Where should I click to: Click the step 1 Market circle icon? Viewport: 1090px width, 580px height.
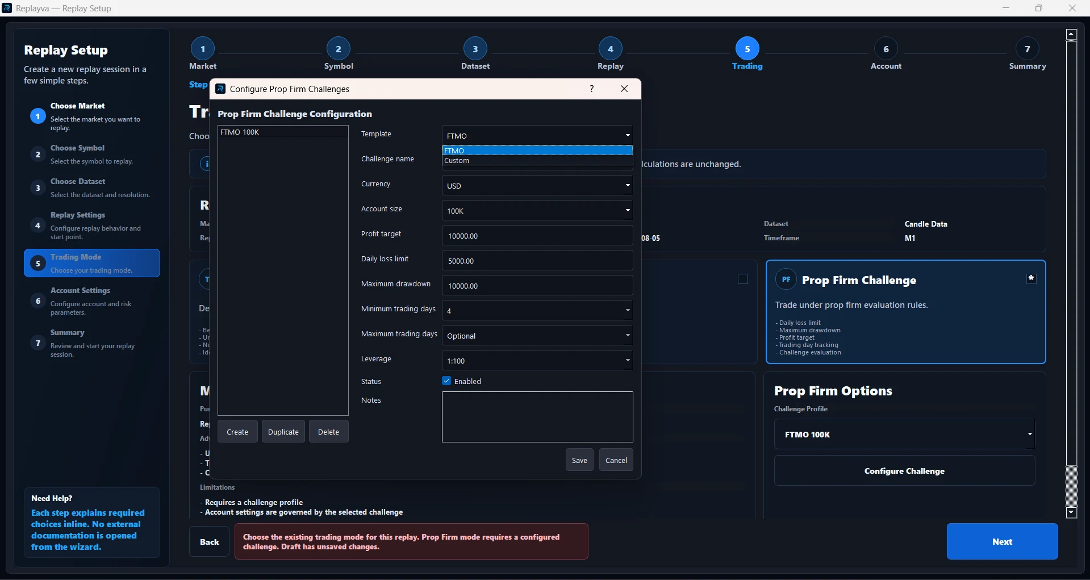click(x=203, y=49)
